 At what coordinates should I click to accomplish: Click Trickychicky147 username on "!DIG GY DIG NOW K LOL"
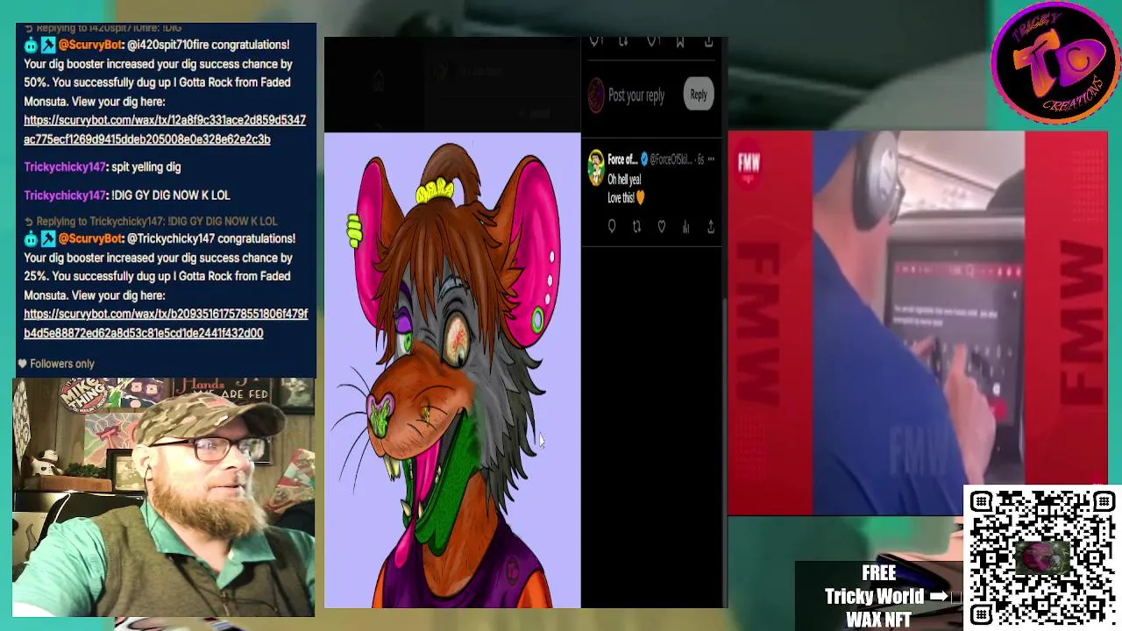point(64,195)
